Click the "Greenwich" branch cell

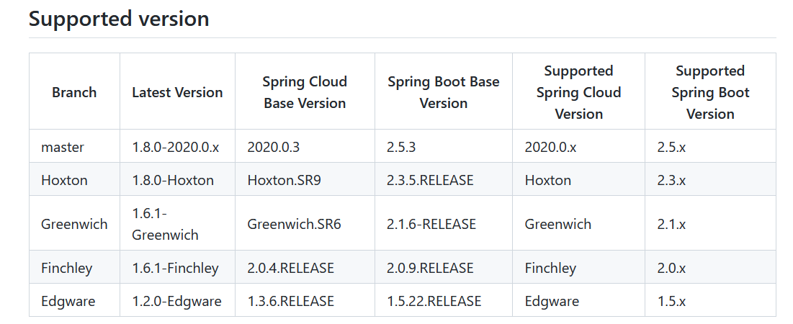point(74,224)
